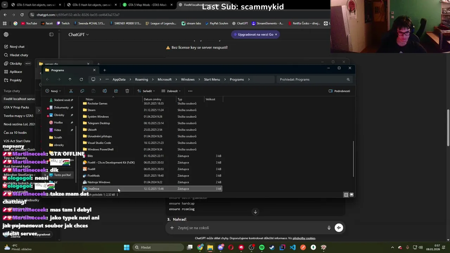Viewport: 450px width, 253px height.
Task: Dismiss the upgrade banner with X
Action: pos(276,34)
